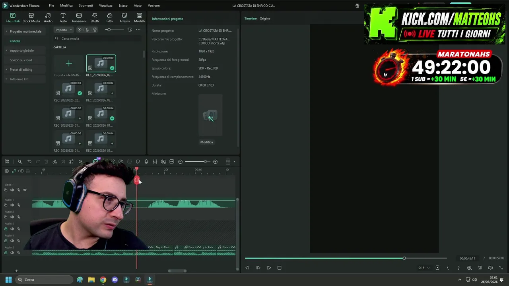
Task: Click the Cerca media search field
Action: click(x=97, y=39)
